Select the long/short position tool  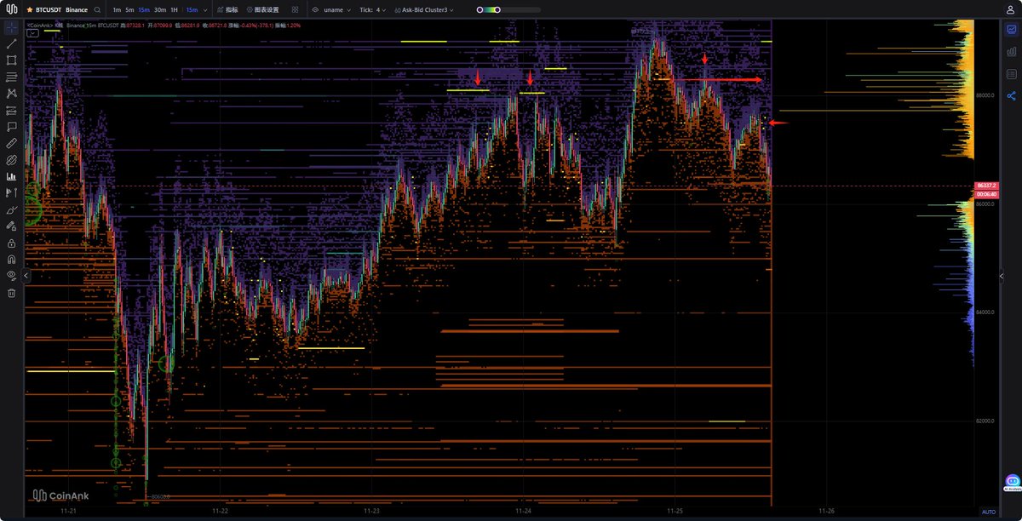11,193
